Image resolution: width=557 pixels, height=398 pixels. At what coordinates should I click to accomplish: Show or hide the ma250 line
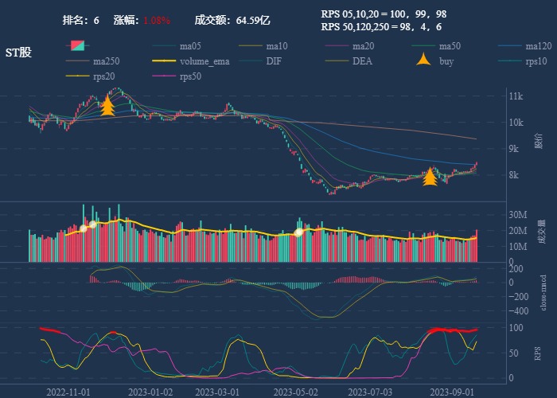(x=106, y=61)
